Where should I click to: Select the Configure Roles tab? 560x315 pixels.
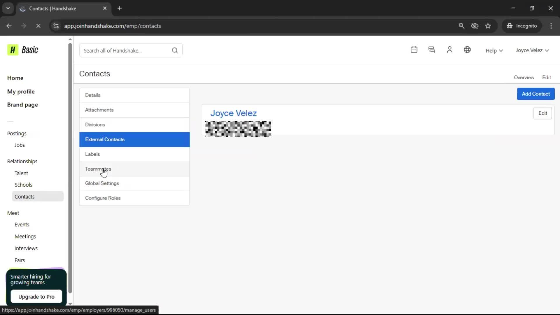coord(134,198)
